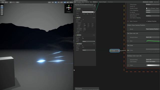Collapse the Cone property in the blackboard
This screenshot has width=160, height=90.
pos(75,18)
